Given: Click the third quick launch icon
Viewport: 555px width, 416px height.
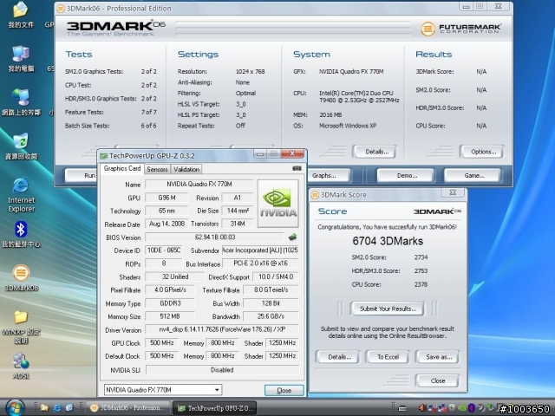Looking at the screenshot, I should click(x=69, y=408).
